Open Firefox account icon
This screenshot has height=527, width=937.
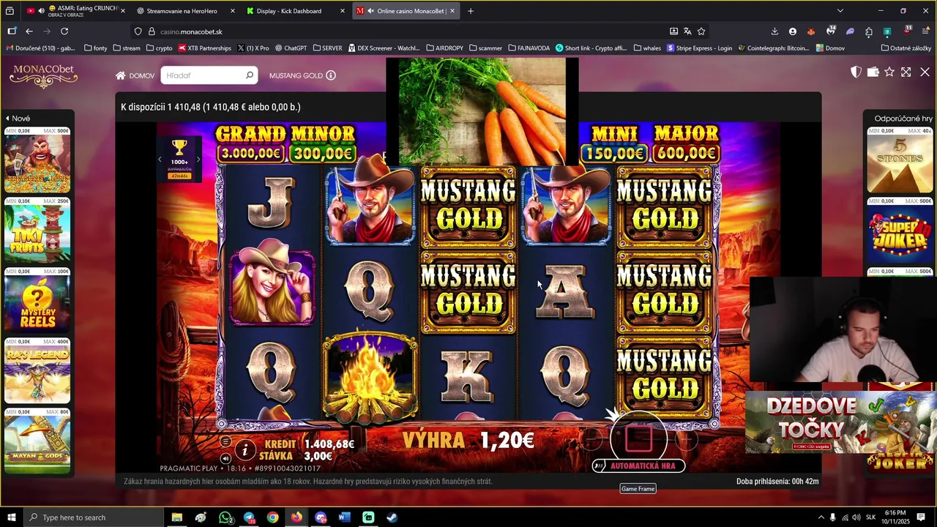[x=793, y=31]
